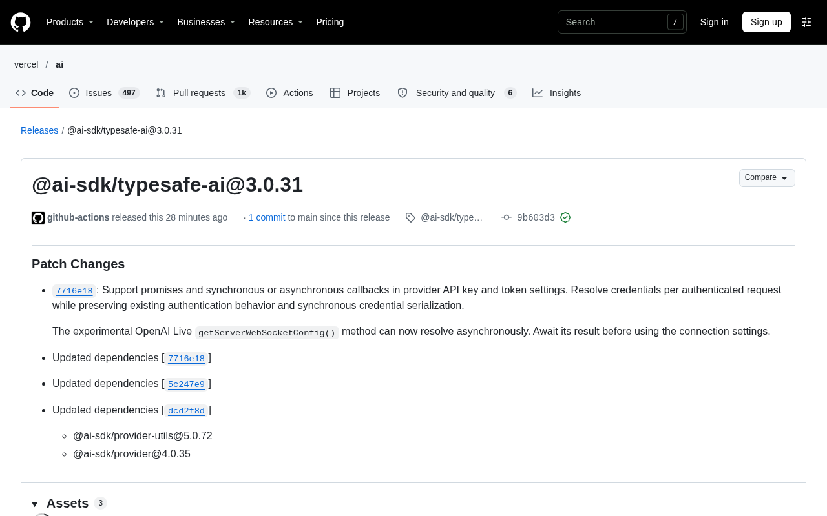Open the Insights tab
This screenshot has width=827, height=516.
click(557, 93)
